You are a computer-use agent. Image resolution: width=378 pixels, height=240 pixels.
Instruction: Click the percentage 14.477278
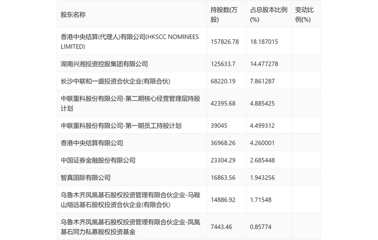(264, 64)
